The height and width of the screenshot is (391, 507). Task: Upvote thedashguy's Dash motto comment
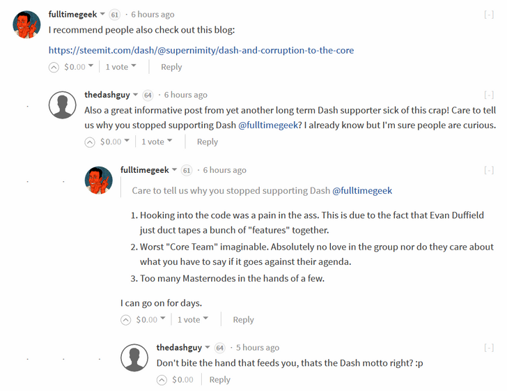coord(162,380)
